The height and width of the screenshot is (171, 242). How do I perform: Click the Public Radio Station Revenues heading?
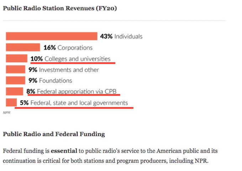tap(60, 8)
